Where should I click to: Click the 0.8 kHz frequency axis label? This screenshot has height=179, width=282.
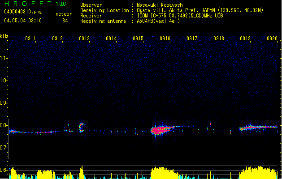coord(4,125)
